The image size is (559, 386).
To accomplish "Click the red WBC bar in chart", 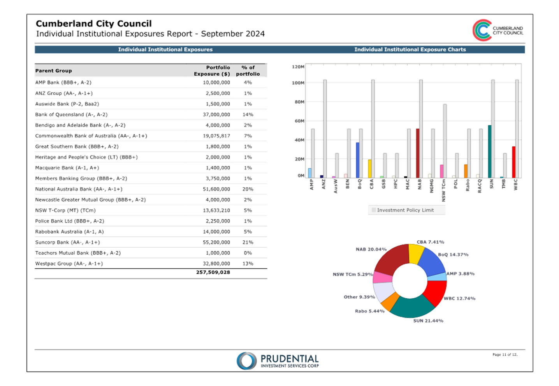I will pyautogui.click(x=514, y=162).
